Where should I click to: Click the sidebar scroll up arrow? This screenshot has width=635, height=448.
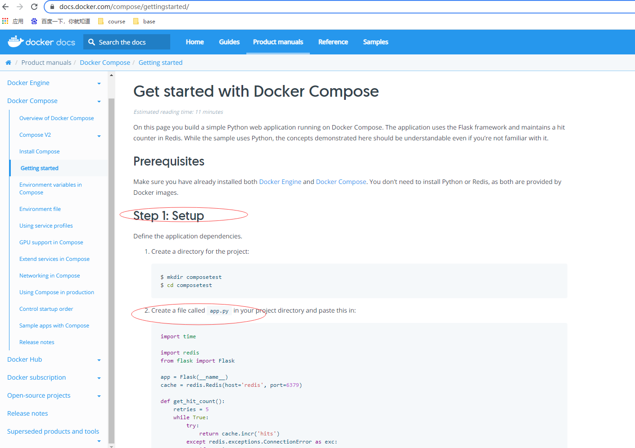111,75
